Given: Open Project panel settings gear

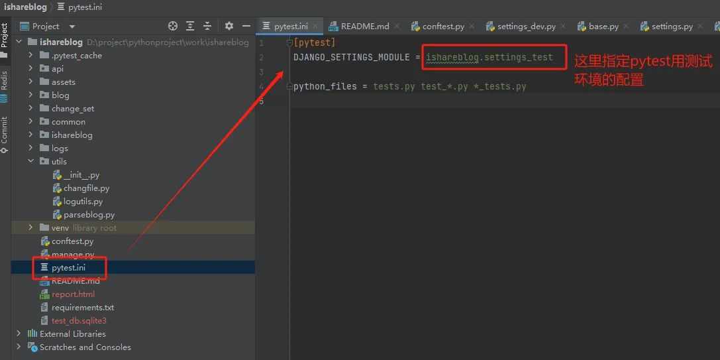Looking at the screenshot, I should 229,26.
